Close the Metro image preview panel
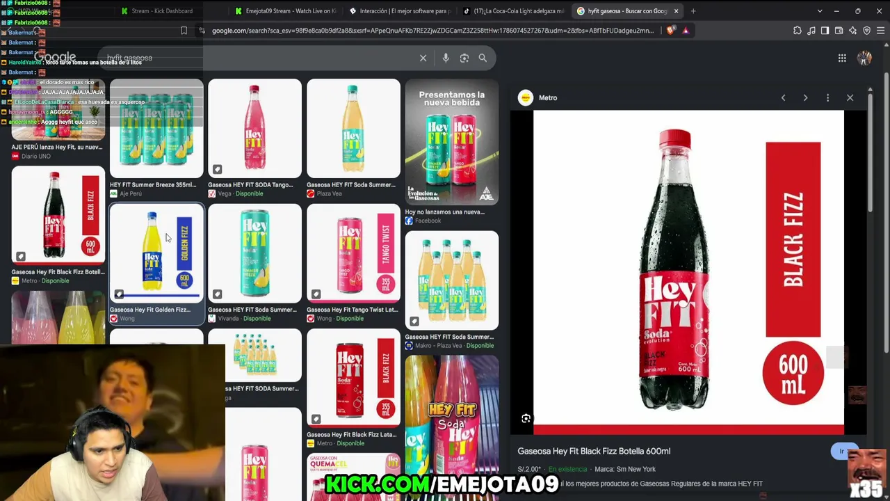The width and height of the screenshot is (890, 501). click(850, 98)
